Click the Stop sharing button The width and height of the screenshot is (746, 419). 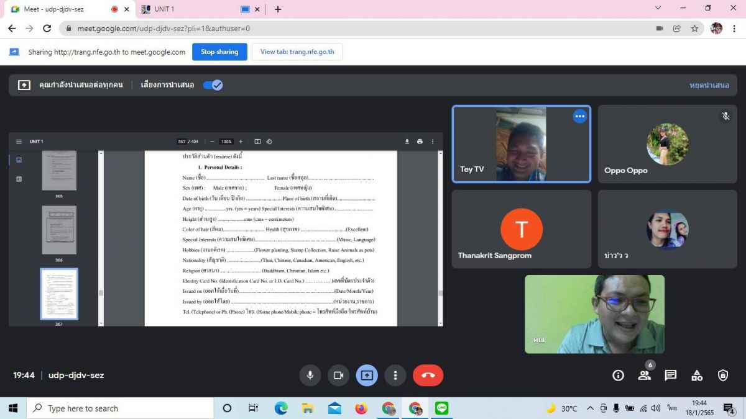219,52
